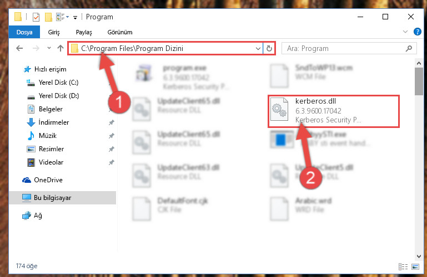Open the Customize Quick Access Toolbar dropdown
The width and height of the screenshot is (427, 277).
tap(75, 18)
